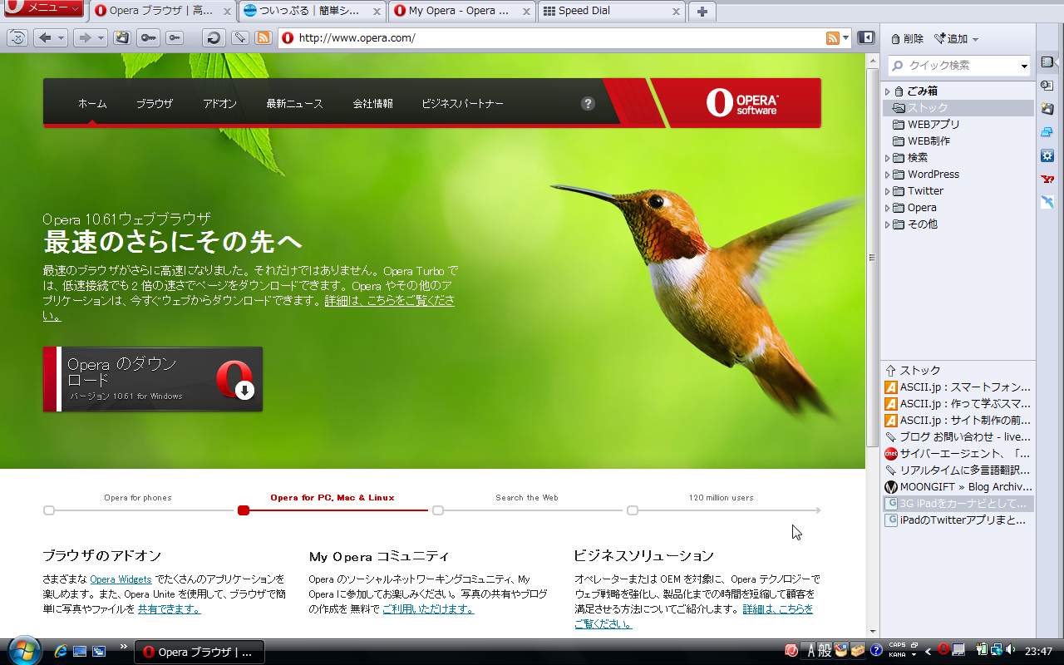The image size is (1064, 665).
Task: Click the Opera Widgets link
Action: (121, 579)
